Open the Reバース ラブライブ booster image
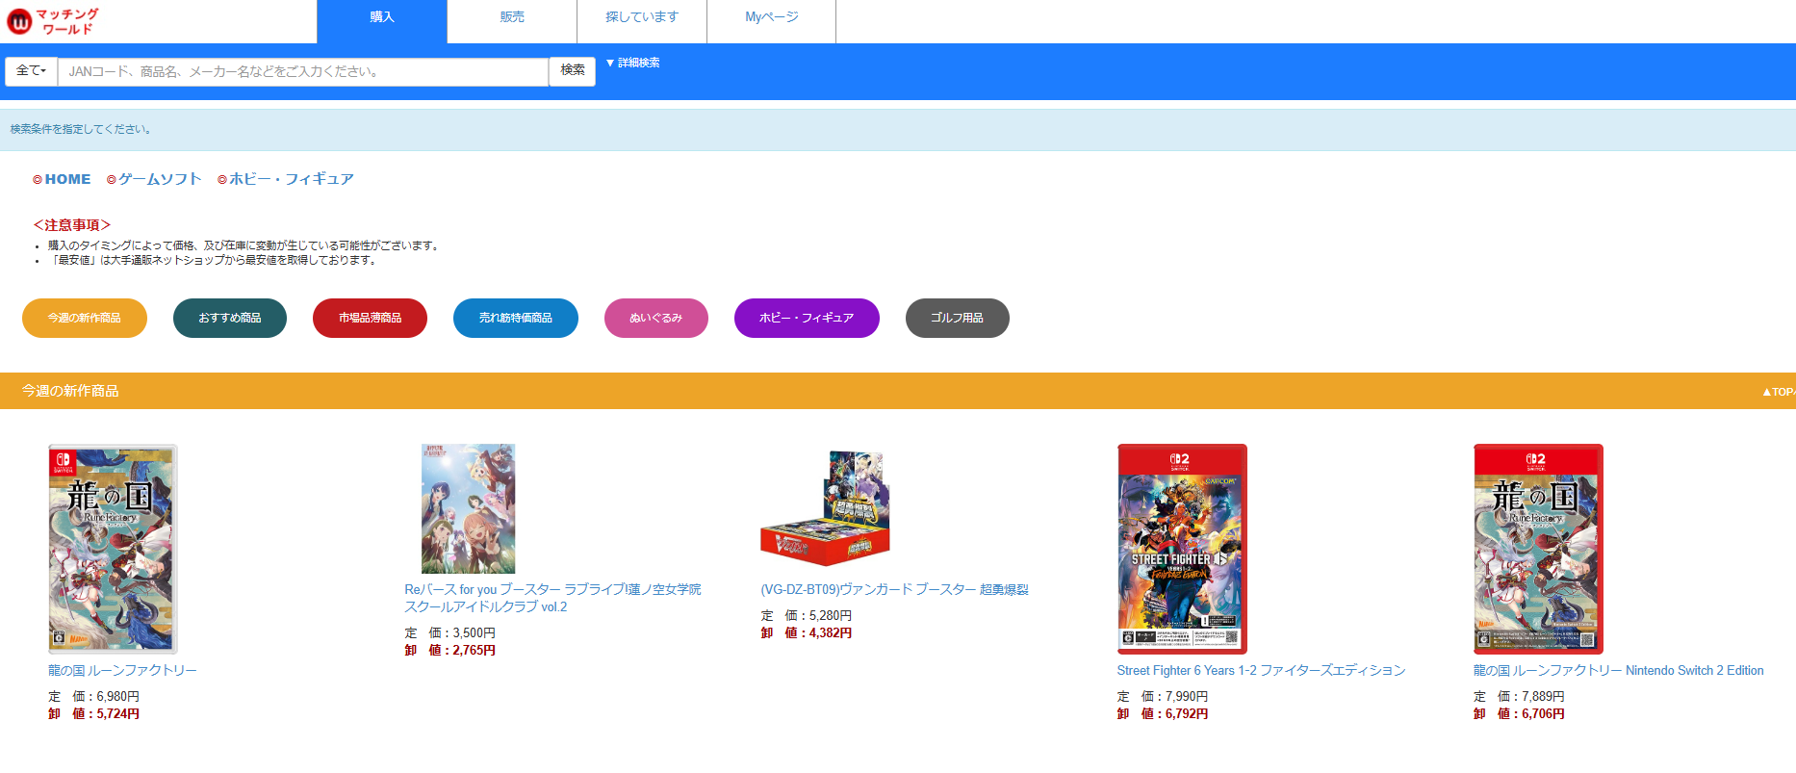Image resolution: width=1796 pixels, height=773 pixels. tap(469, 508)
